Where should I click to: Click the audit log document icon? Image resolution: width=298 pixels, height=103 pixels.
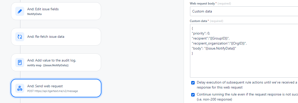pyautogui.click(x=20, y=62)
